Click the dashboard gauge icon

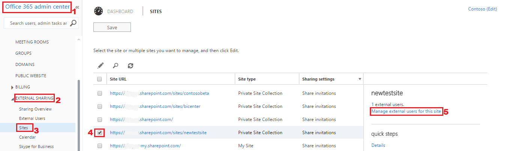(x=98, y=11)
